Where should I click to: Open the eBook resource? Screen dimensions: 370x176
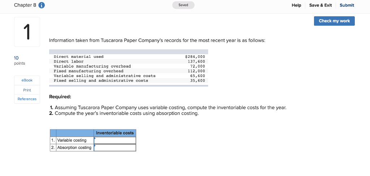(x=27, y=80)
